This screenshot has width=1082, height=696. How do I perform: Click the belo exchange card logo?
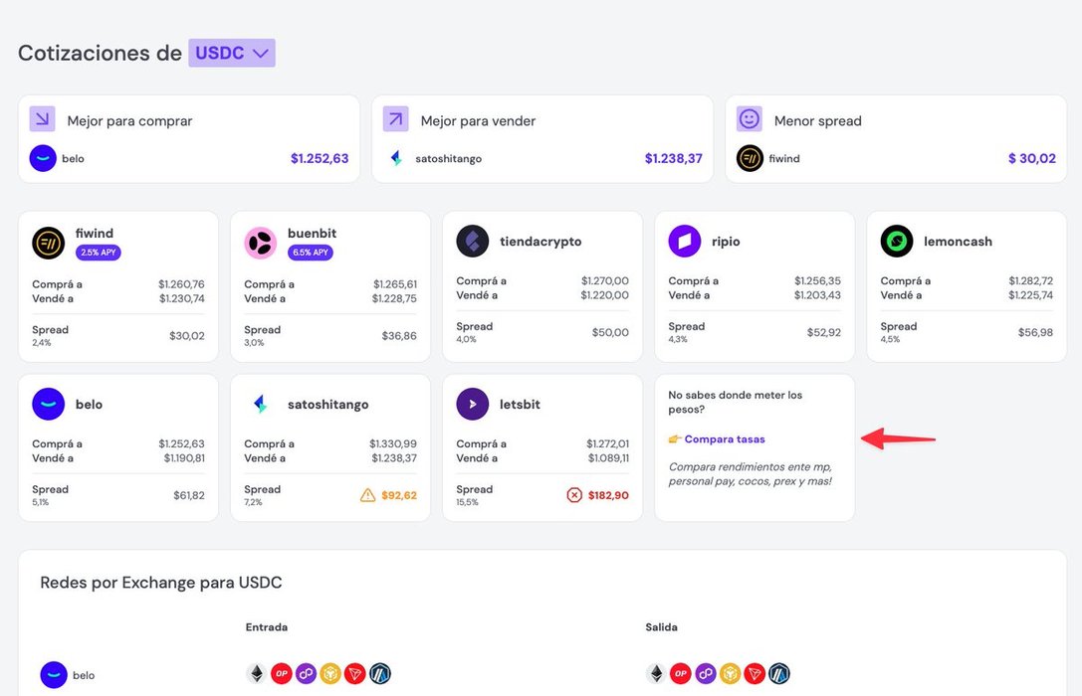tap(49, 404)
